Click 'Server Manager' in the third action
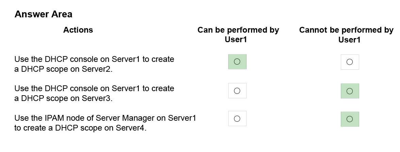This screenshot has width=400, height=152. (131, 118)
